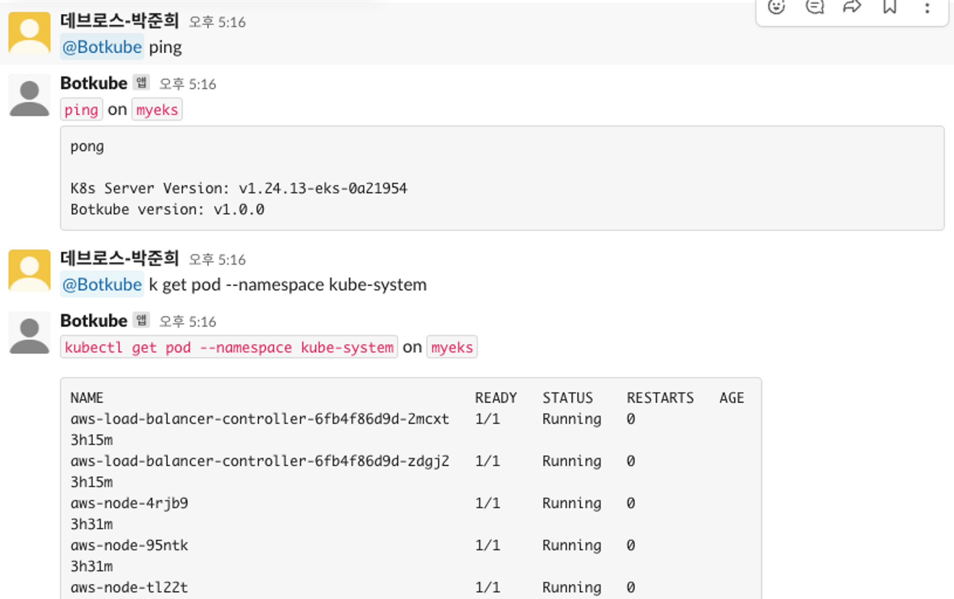Screen dimensions: 954x599
Task: Open the Botkube avatar beside pong reply
Action: (30, 95)
